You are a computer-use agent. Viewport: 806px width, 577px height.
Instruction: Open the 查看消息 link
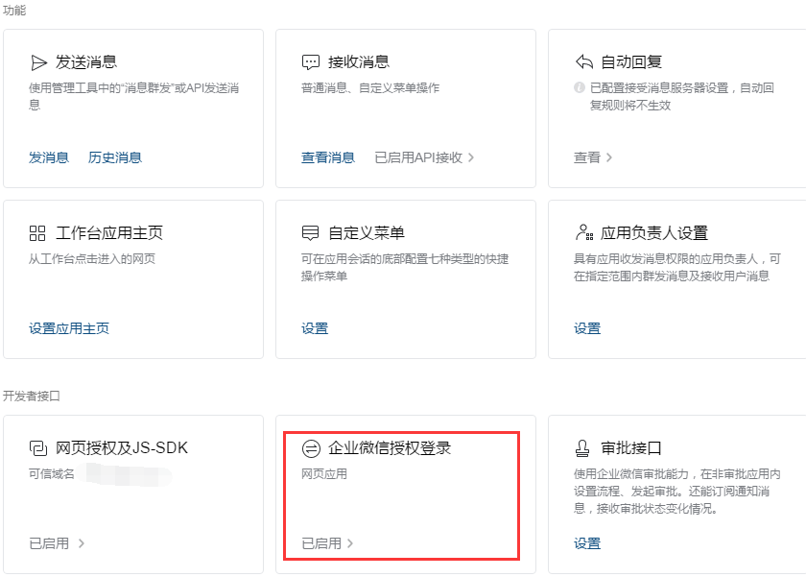(x=328, y=157)
